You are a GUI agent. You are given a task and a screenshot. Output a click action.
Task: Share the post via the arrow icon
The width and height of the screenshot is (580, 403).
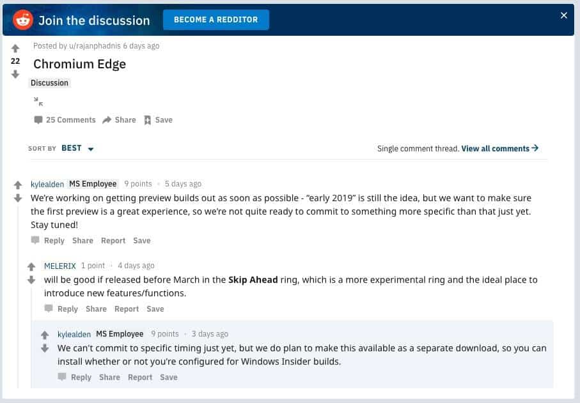tap(119, 119)
